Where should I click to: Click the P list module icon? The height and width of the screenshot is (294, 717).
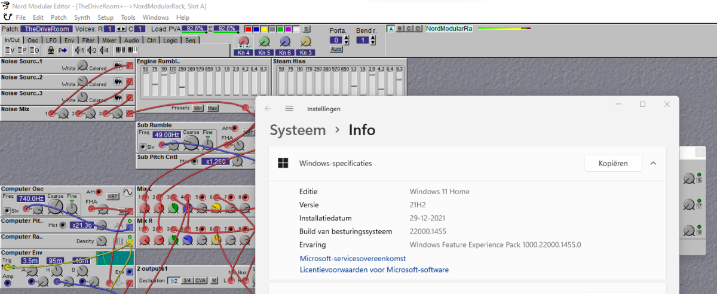[22, 50]
